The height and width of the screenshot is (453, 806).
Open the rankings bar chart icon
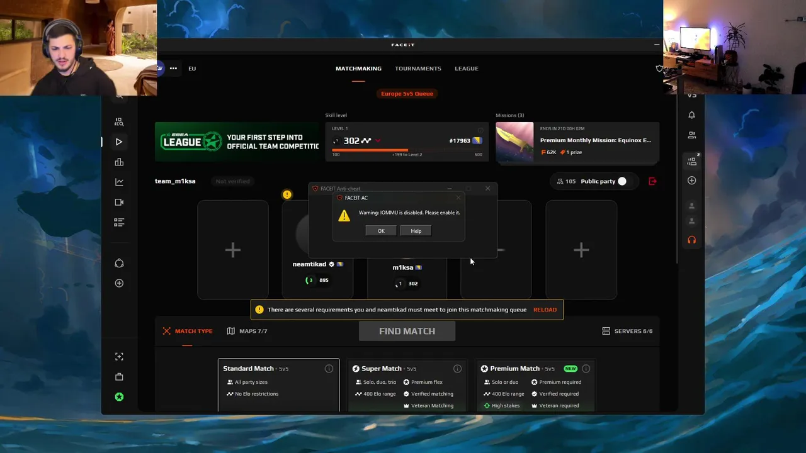tap(119, 162)
